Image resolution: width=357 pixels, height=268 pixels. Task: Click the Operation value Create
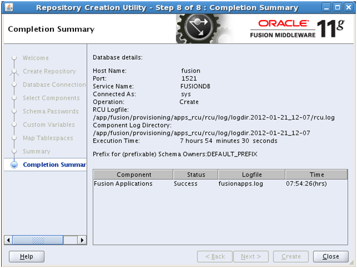(x=189, y=102)
